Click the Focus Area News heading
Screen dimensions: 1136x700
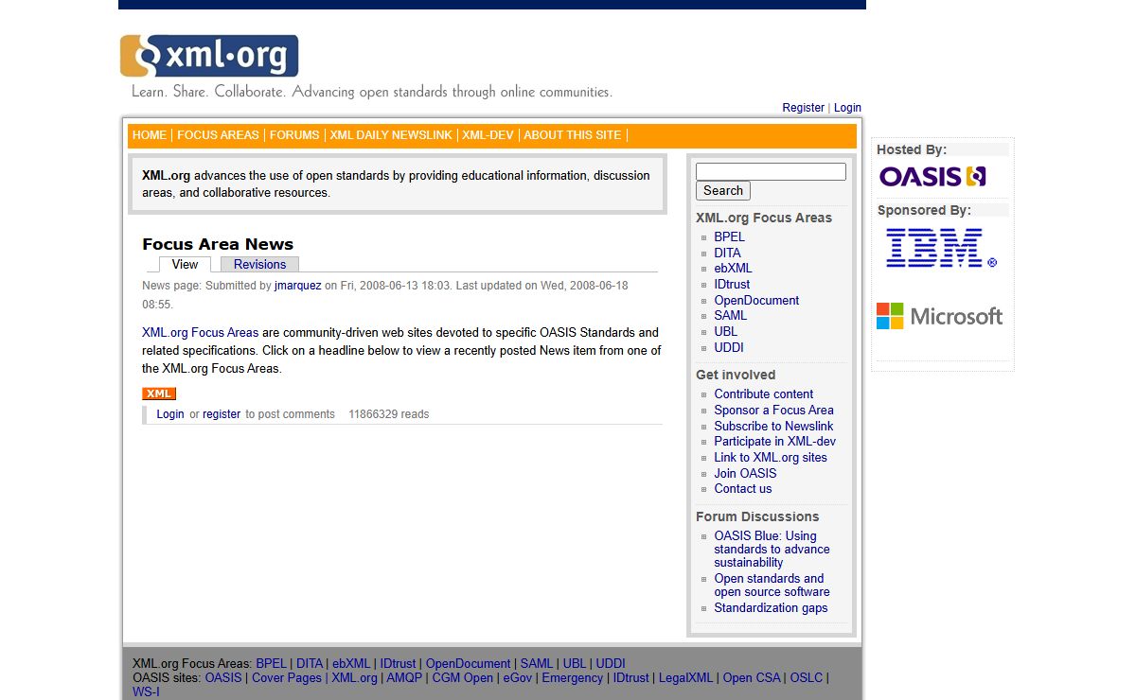(218, 244)
